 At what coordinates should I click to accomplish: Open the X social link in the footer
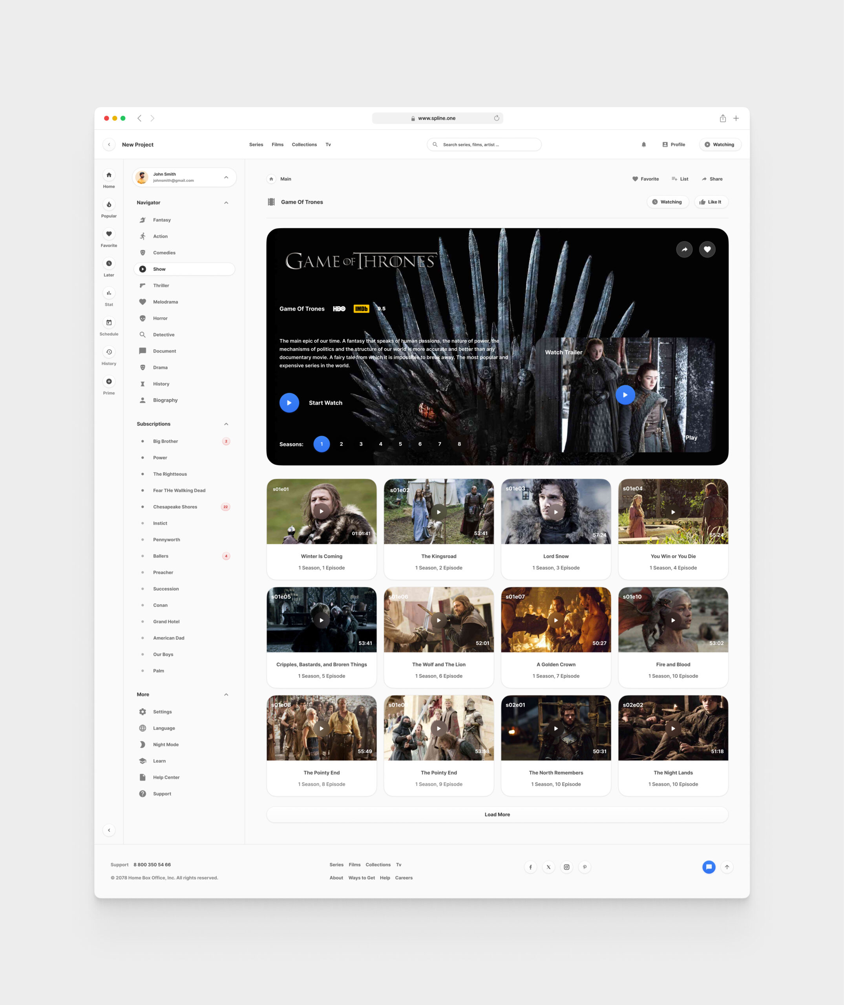pyautogui.click(x=549, y=867)
